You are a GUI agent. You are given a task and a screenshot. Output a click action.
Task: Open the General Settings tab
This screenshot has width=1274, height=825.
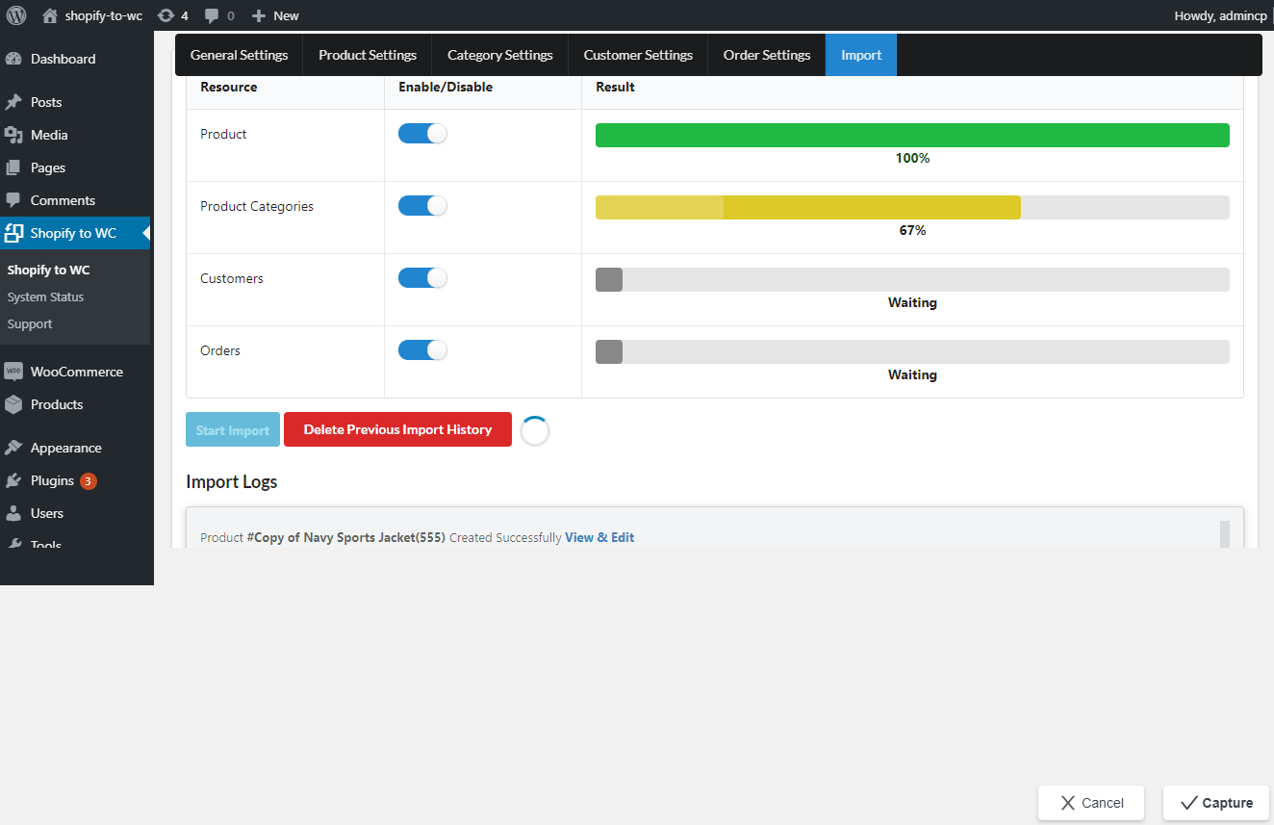coord(239,55)
